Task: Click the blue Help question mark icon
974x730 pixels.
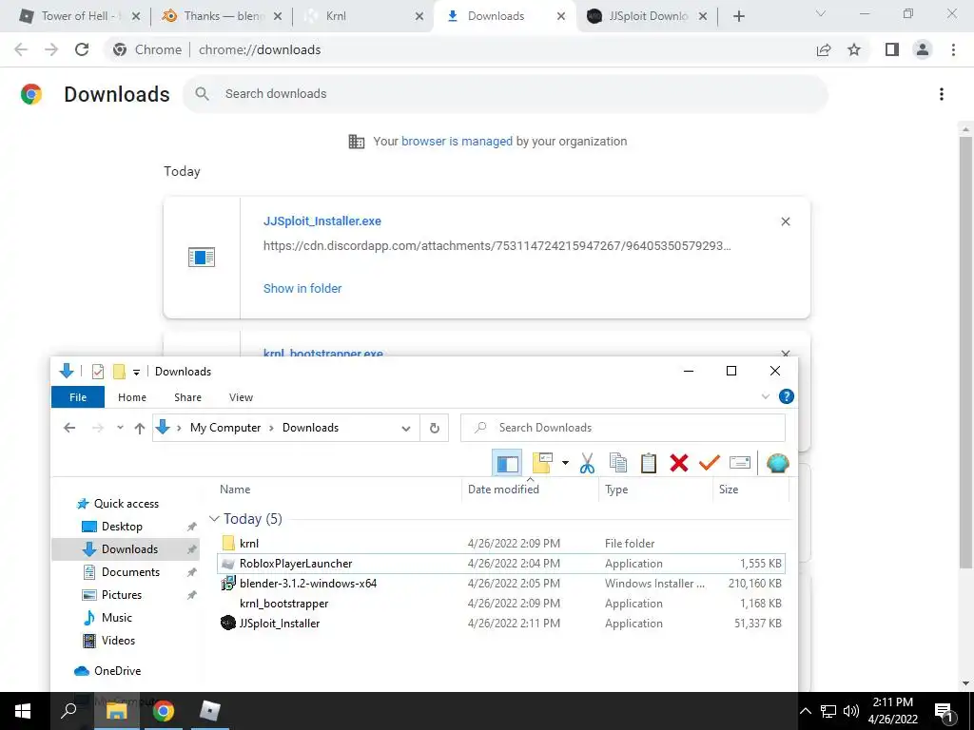Action: click(786, 396)
